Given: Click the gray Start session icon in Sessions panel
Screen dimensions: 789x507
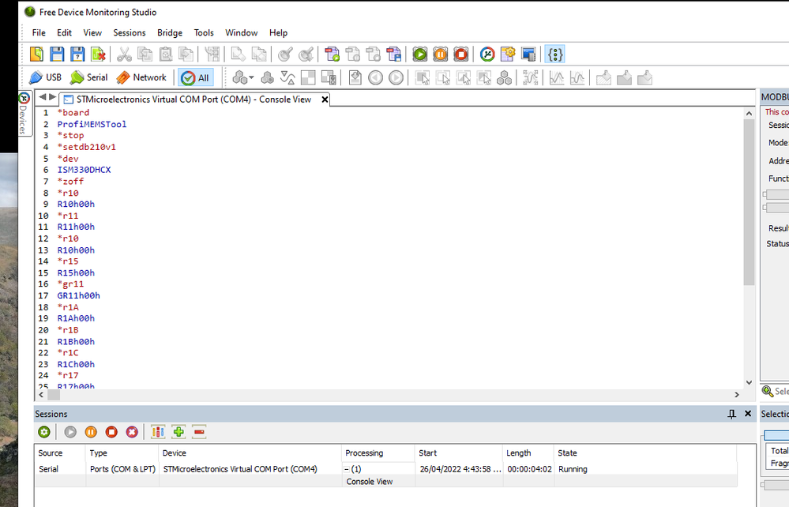Looking at the screenshot, I should point(70,431).
